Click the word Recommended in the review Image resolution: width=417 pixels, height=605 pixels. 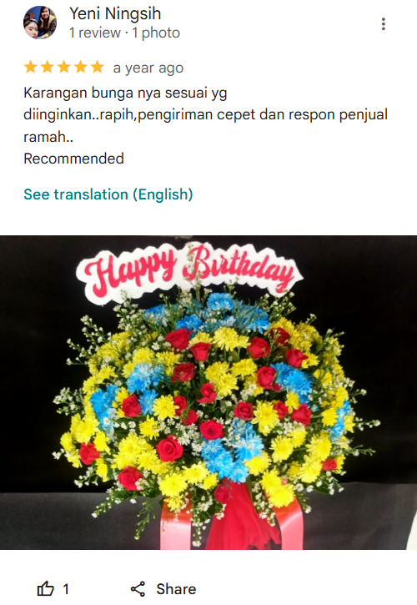pos(73,159)
